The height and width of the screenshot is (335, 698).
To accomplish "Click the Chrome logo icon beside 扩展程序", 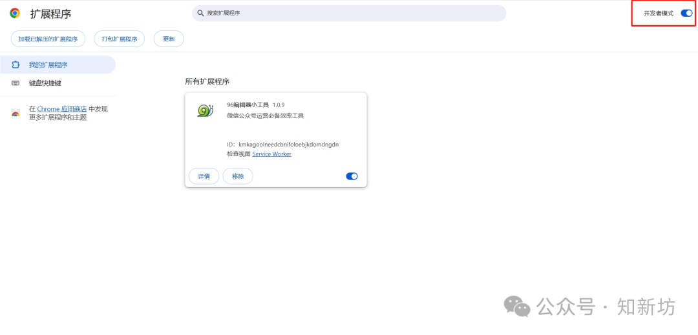I will pos(15,14).
